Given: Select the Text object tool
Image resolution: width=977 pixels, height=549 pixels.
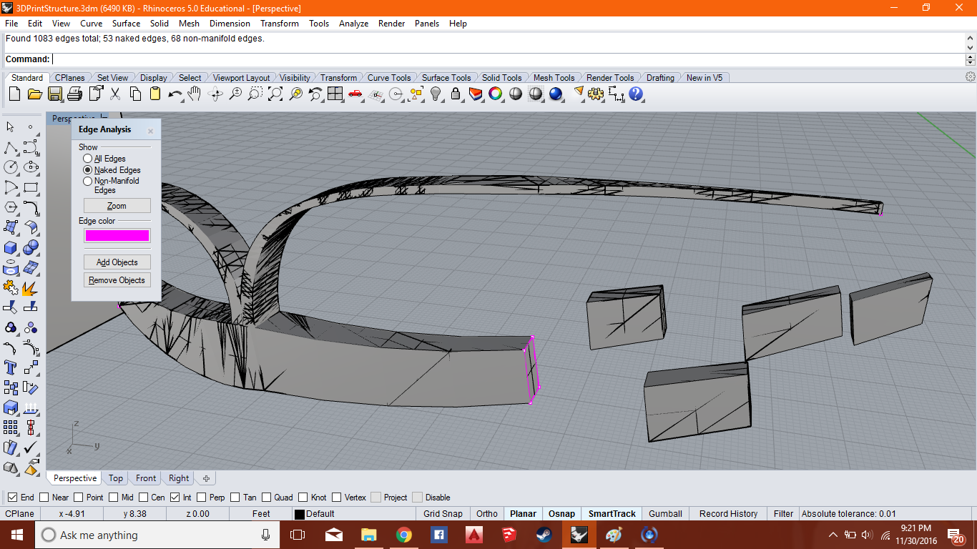Looking at the screenshot, I should (x=11, y=367).
